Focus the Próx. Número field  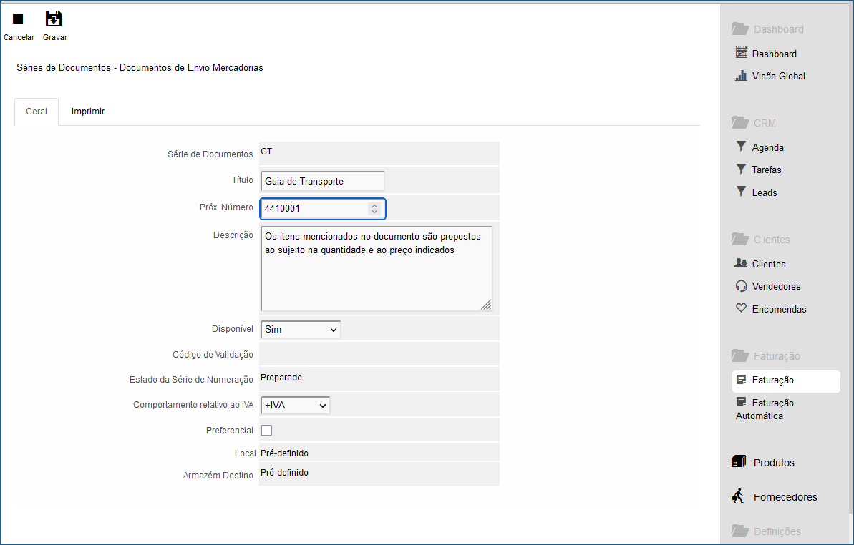[322, 209]
